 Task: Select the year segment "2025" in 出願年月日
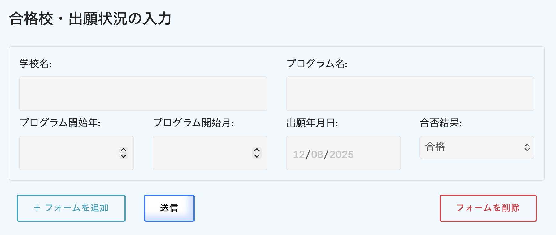click(x=341, y=154)
